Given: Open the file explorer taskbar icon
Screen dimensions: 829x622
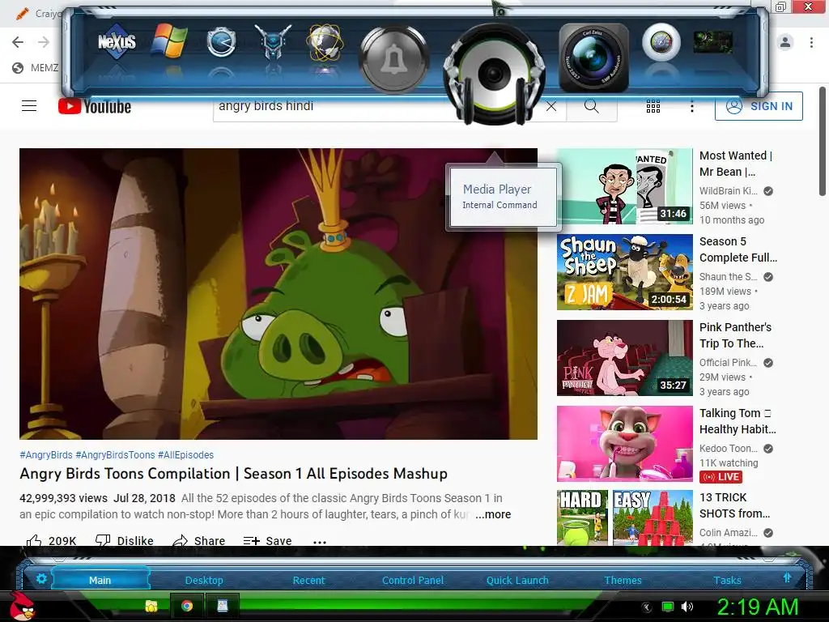Looking at the screenshot, I should (x=151, y=606).
